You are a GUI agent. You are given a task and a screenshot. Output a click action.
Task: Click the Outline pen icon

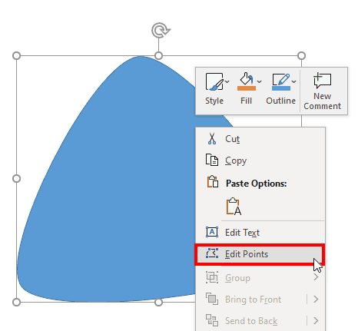[x=281, y=79]
